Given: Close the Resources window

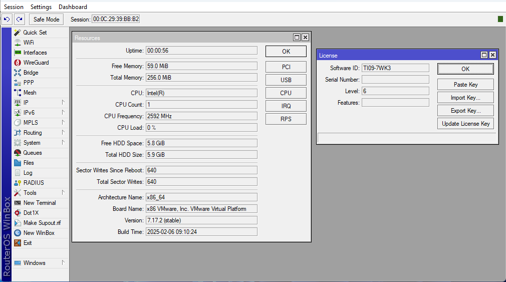Looking at the screenshot, I should point(305,38).
